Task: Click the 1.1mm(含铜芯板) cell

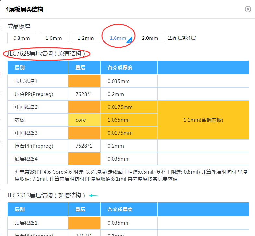Action: point(203,120)
